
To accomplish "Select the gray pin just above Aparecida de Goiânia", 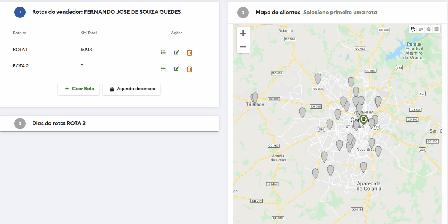I will tap(363, 167).
